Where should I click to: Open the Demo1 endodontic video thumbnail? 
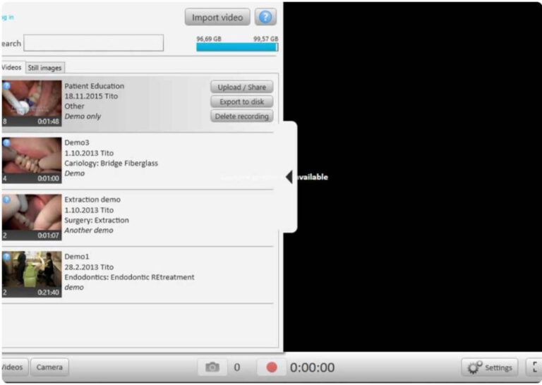point(32,274)
